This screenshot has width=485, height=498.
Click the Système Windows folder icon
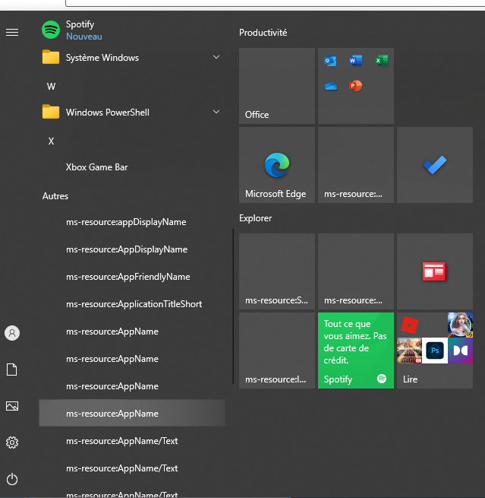[51, 57]
